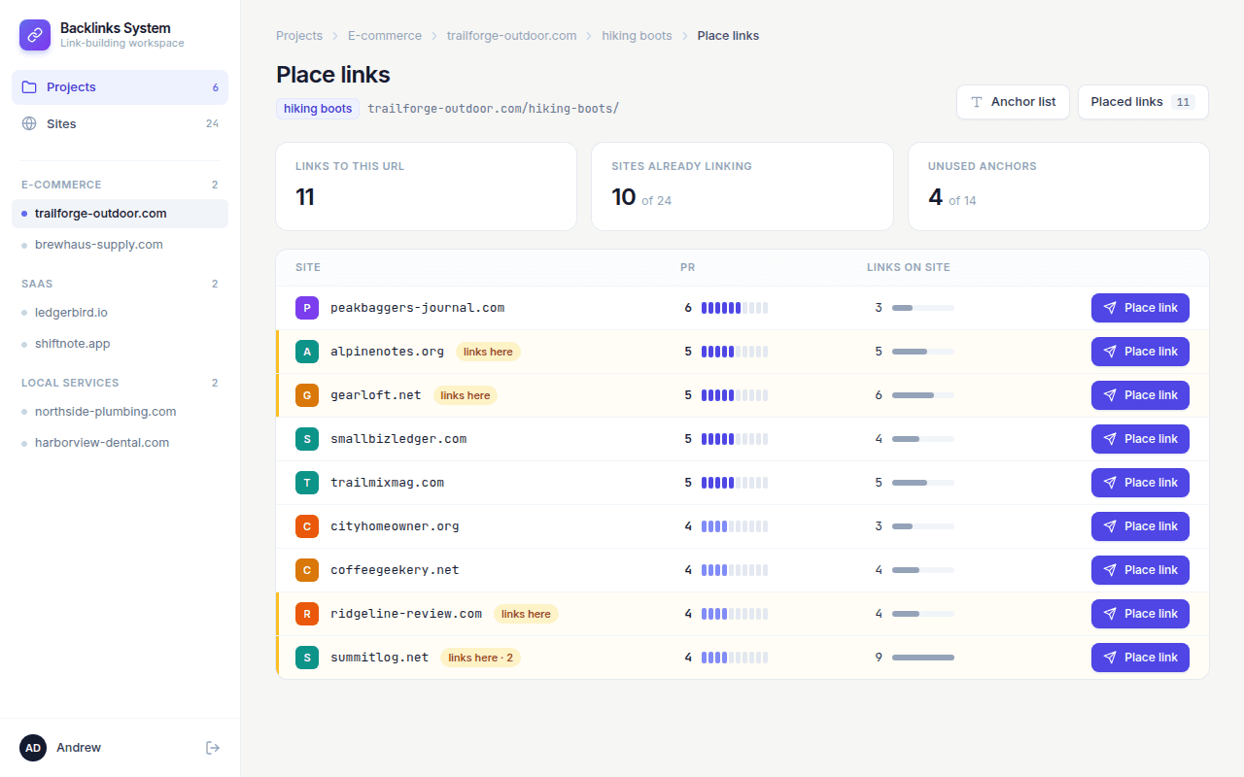Go to E-commerce breadcrumb link
The height and width of the screenshot is (777, 1244).
tap(385, 36)
